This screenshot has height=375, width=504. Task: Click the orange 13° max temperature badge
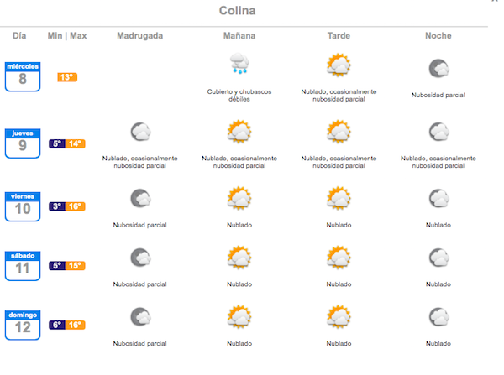67,77
